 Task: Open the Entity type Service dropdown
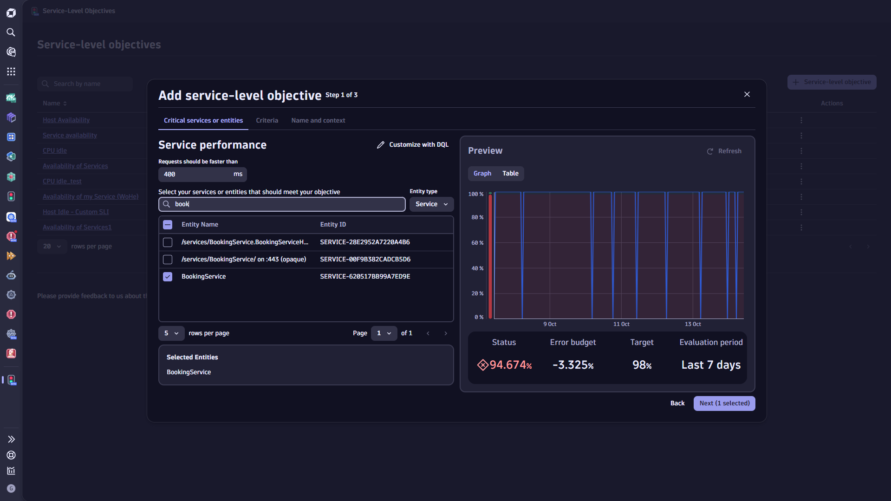[x=431, y=204]
